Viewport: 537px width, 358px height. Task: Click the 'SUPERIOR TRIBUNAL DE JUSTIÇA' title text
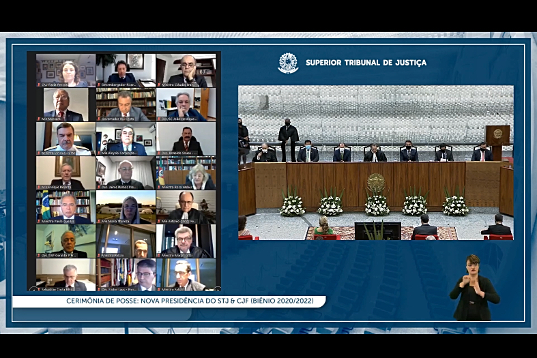click(366, 63)
